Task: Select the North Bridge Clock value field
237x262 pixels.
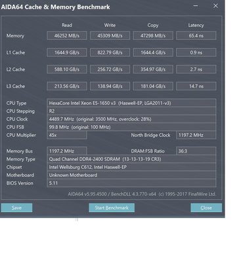Action: [x=196, y=135]
